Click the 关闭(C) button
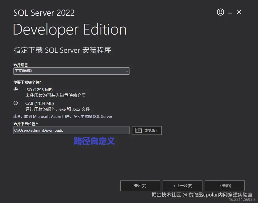 coord(140,185)
